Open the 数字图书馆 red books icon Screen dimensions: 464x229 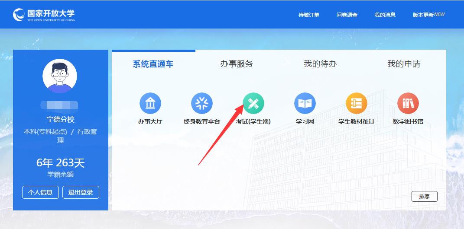tap(408, 103)
